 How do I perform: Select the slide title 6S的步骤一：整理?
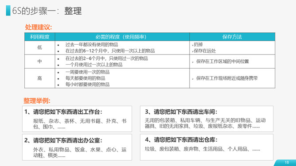47,11
